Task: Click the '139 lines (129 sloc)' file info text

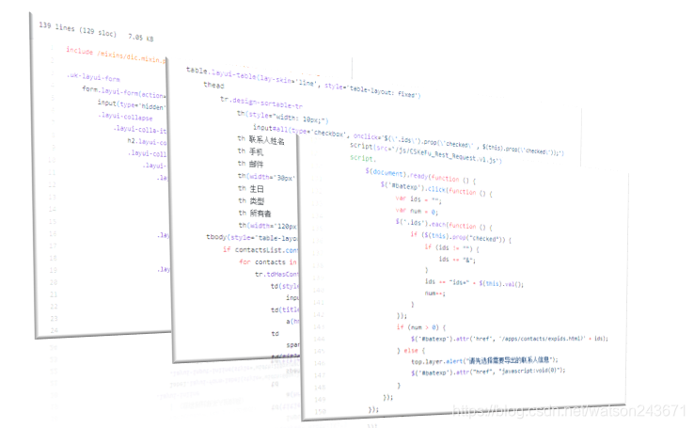Action: point(77,29)
